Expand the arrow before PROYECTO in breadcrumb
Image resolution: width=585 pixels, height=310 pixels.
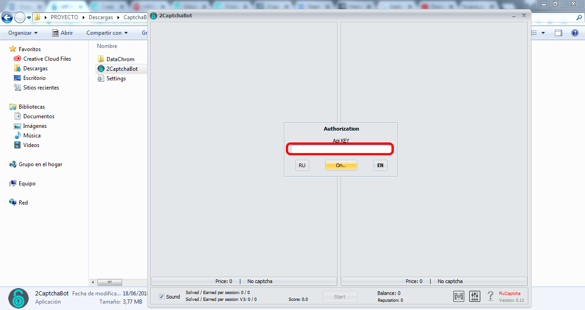[45, 17]
